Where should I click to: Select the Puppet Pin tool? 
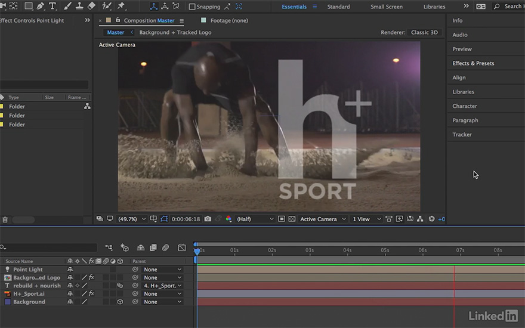121,6
